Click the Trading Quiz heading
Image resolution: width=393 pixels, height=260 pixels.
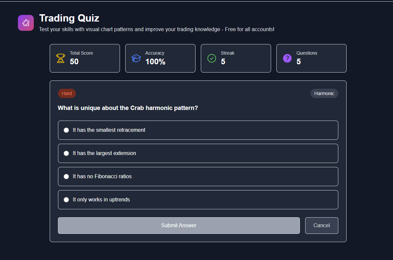coord(69,18)
